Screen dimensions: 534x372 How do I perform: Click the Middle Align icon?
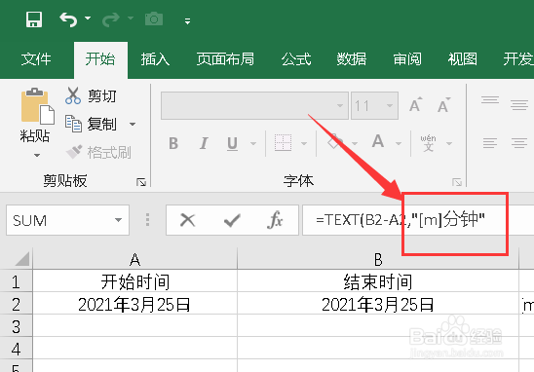click(x=519, y=105)
